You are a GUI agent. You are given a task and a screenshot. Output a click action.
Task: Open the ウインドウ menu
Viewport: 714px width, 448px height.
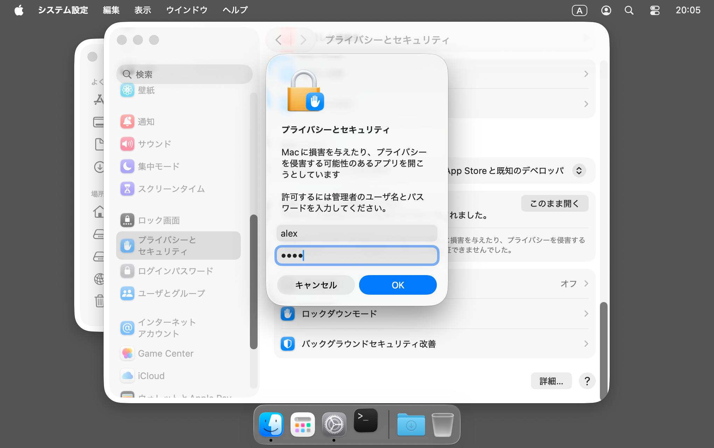(187, 10)
